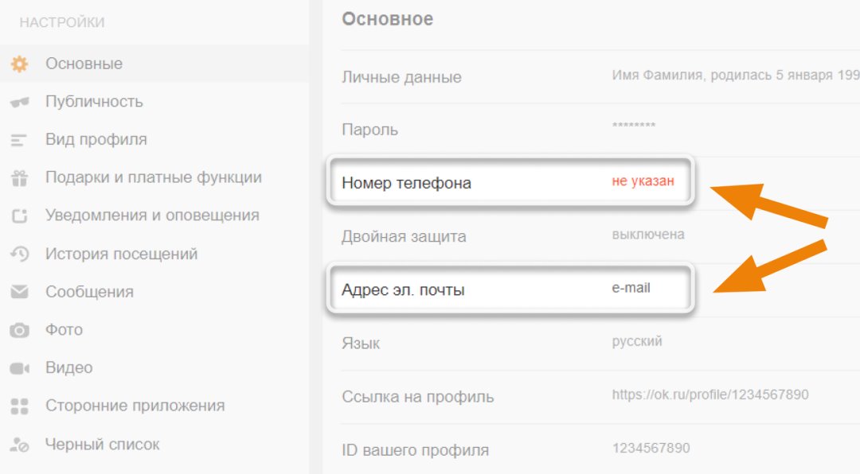Click the Вид профиля lines icon
The image size is (860, 474).
(19, 140)
